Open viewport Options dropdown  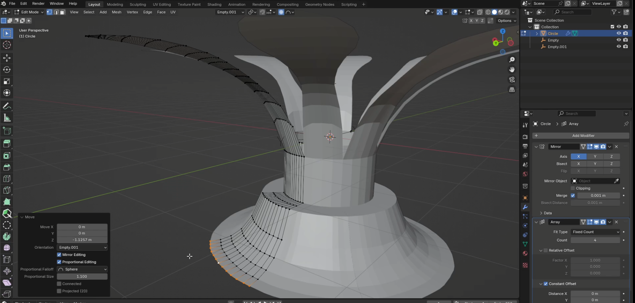point(507,21)
